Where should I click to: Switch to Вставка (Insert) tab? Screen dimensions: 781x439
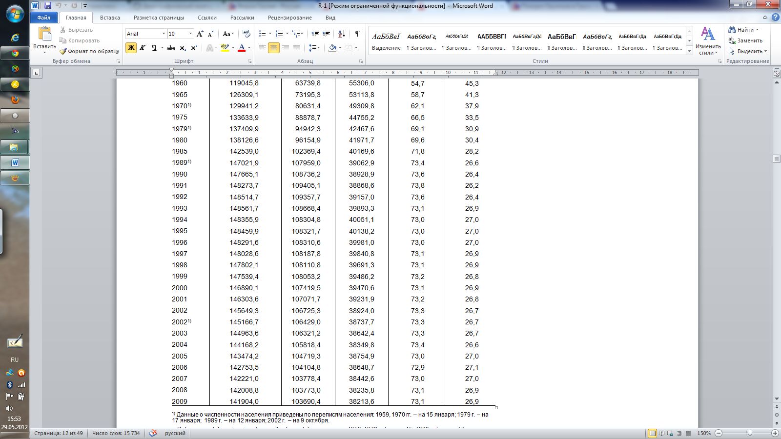tap(110, 18)
